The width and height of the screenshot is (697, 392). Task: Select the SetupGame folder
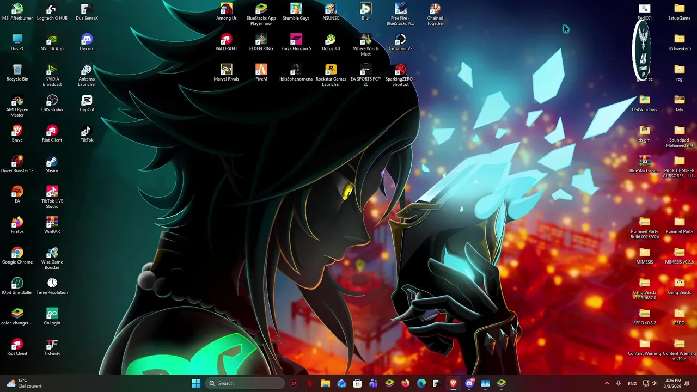[680, 12]
